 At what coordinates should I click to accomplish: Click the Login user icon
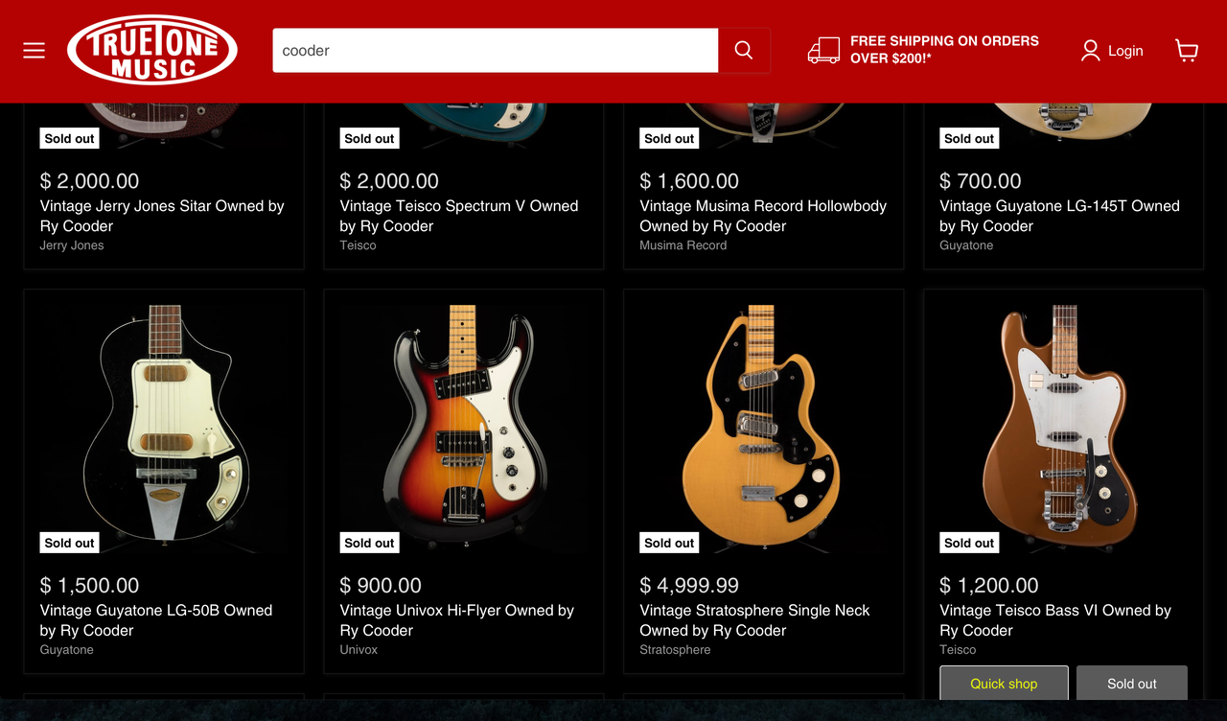click(x=1090, y=51)
